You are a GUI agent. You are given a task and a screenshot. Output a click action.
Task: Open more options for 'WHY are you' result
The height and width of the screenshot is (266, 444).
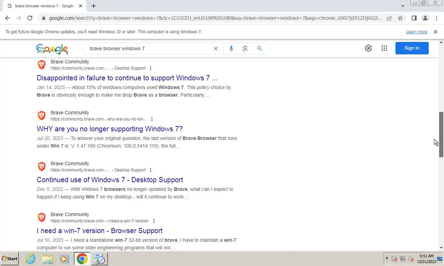(x=152, y=119)
